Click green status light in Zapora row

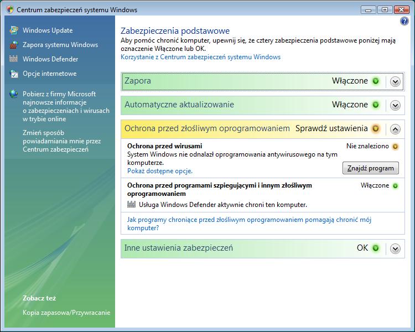click(x=376, y=81)
